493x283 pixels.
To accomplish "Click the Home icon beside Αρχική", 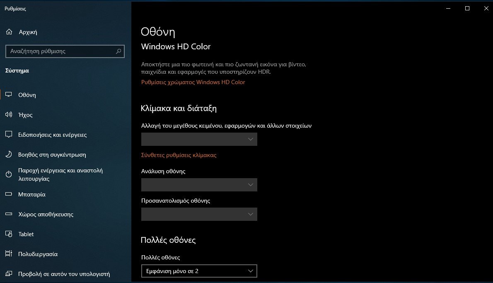I will [9, 32].
